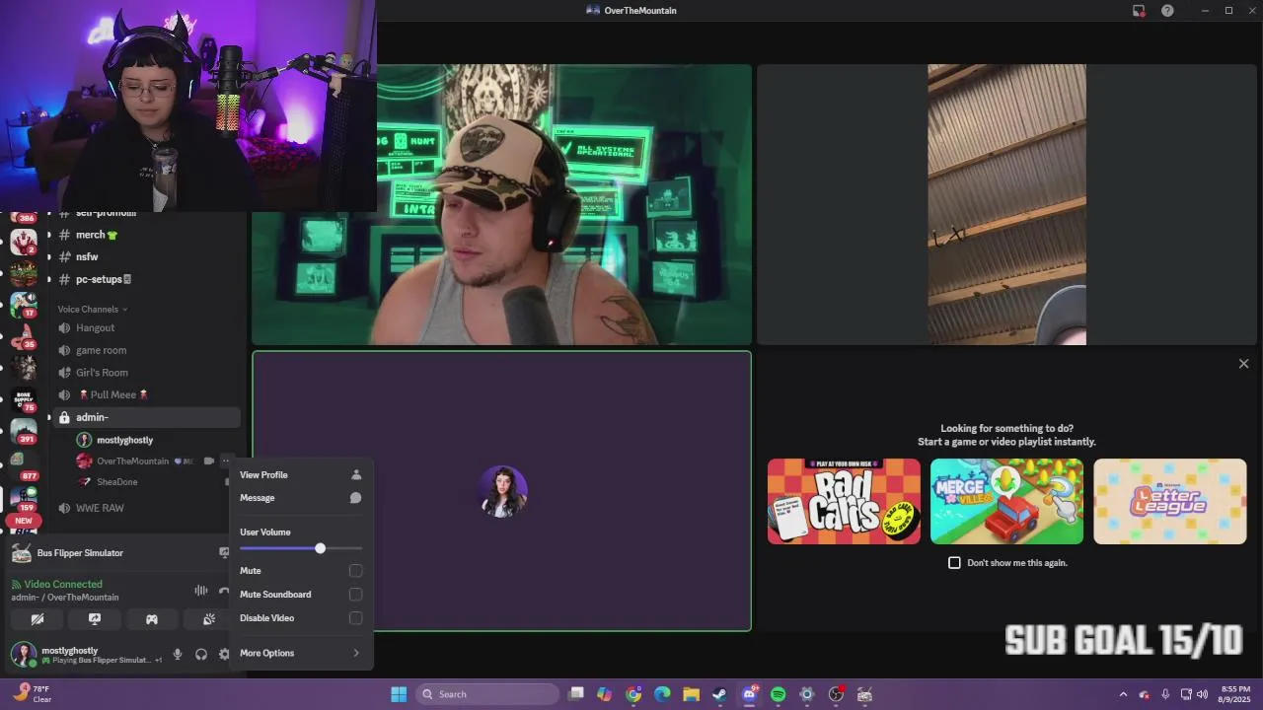Open the server icon with 159 badge

24,497
